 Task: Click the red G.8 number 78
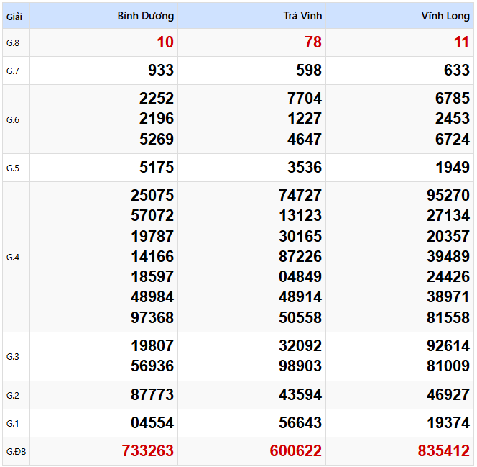coord(313,42)
